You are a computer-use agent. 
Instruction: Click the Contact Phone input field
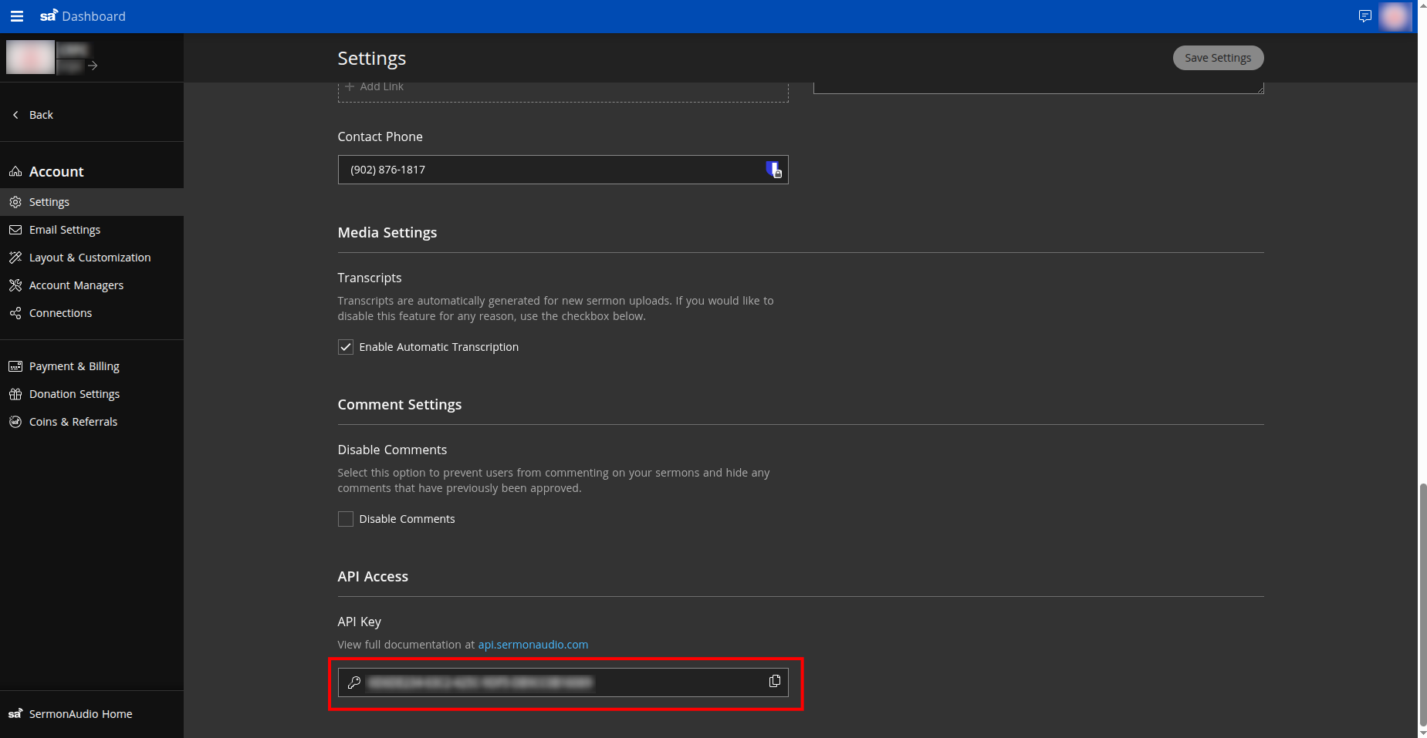pos(563,170)
